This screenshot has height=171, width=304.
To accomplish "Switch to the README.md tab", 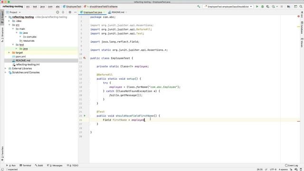I will click(117, 12).
